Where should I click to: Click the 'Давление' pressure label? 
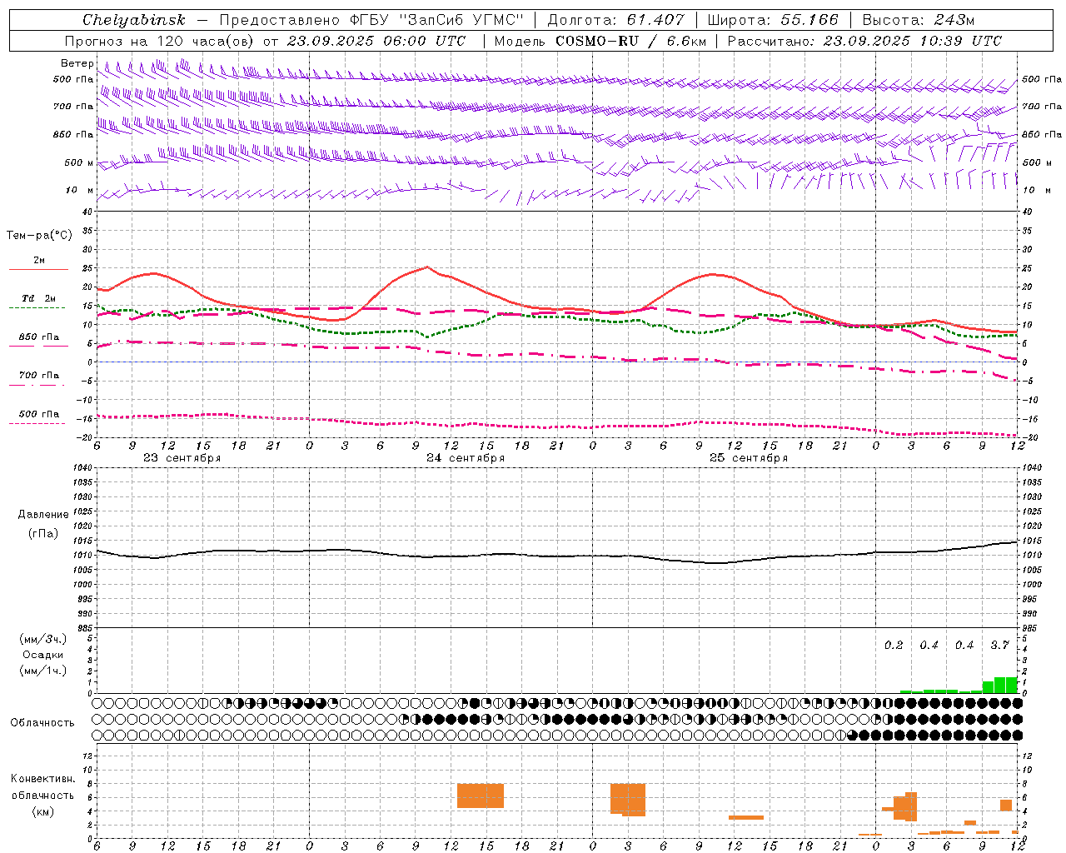(x=43, y=515)
